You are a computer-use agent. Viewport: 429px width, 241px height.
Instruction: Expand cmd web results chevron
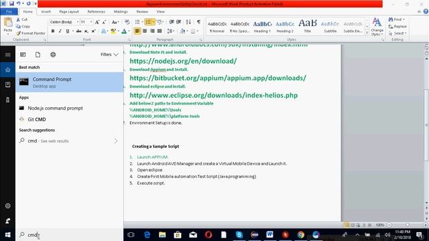116,141
